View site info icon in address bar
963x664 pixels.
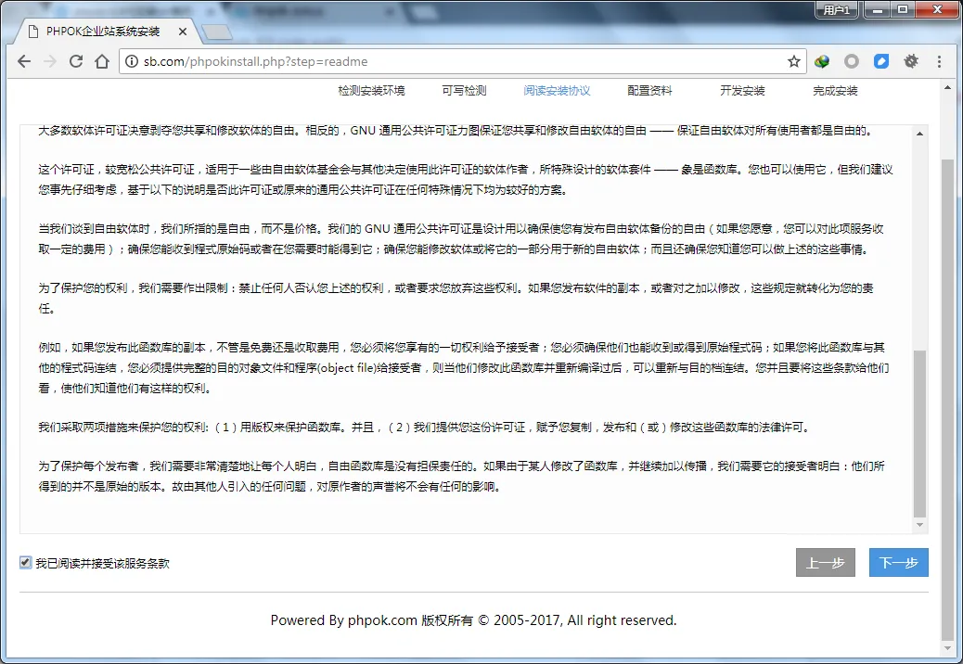[x=132, y=62]
